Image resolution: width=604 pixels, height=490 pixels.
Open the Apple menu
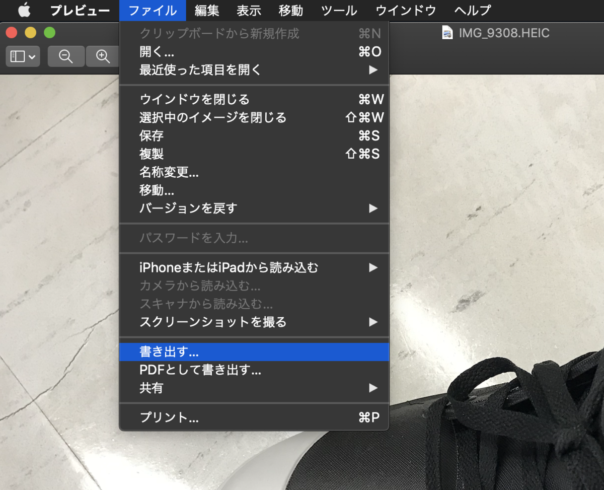[23, 10]
